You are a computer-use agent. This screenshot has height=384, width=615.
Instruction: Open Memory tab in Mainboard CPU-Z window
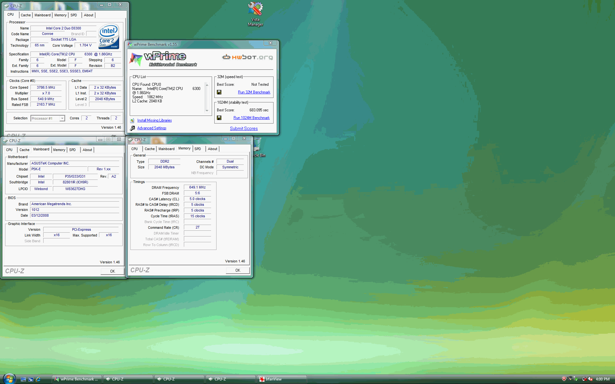59,150
